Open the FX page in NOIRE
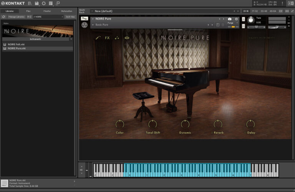Screen dimensions: 295x192 click(107, 38)
